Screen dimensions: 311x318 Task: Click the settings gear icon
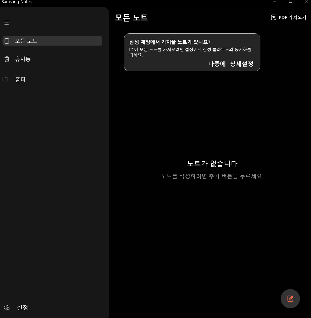pos(7,308)
